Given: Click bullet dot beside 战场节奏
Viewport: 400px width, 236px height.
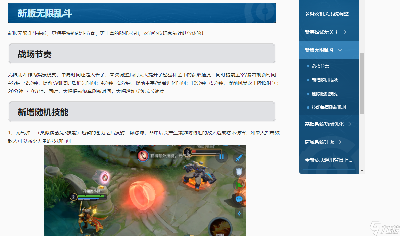Looking at the screenshot, I should (x=308, y=66).
